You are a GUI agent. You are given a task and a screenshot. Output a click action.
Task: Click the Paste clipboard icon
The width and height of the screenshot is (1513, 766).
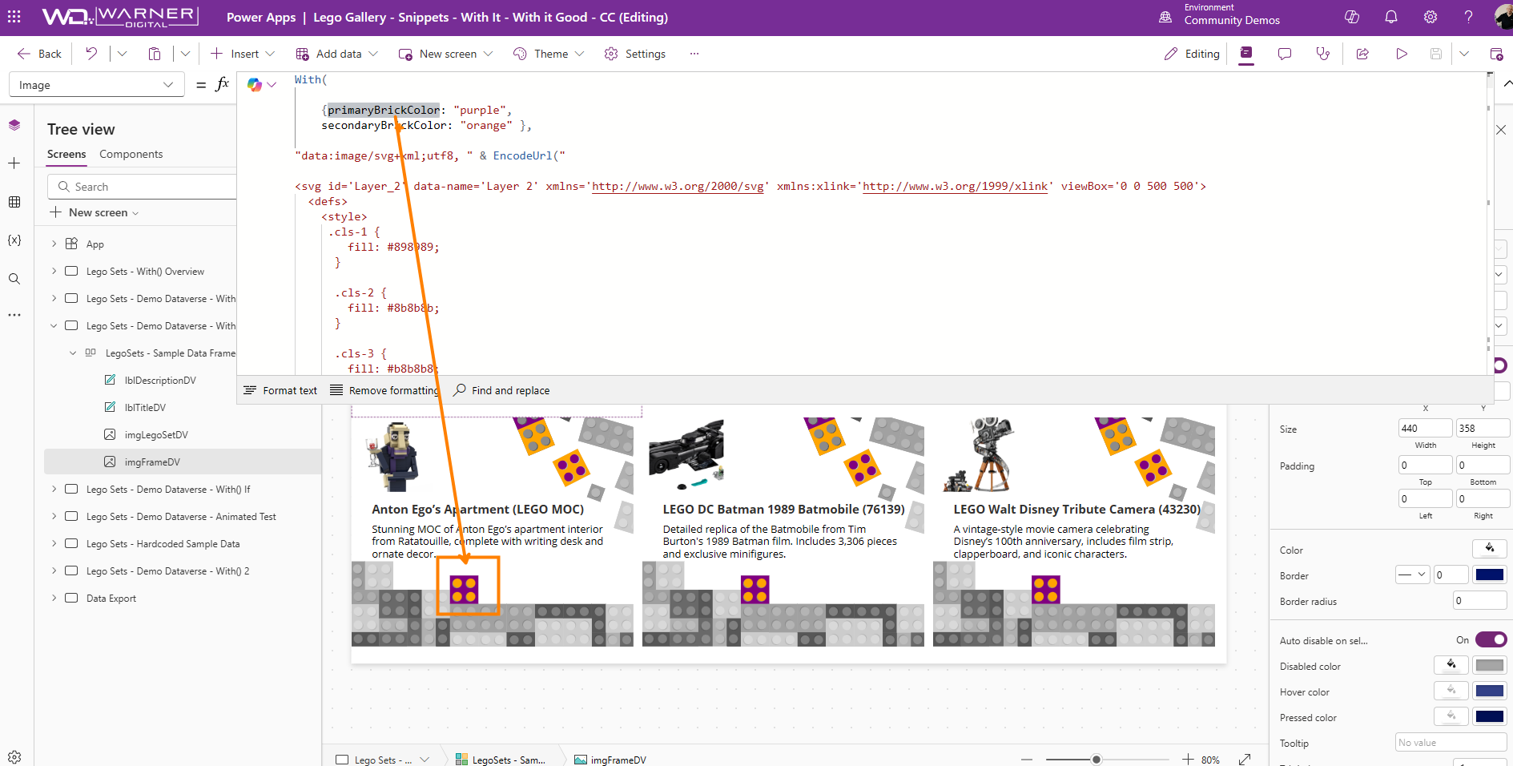[155, 54]
